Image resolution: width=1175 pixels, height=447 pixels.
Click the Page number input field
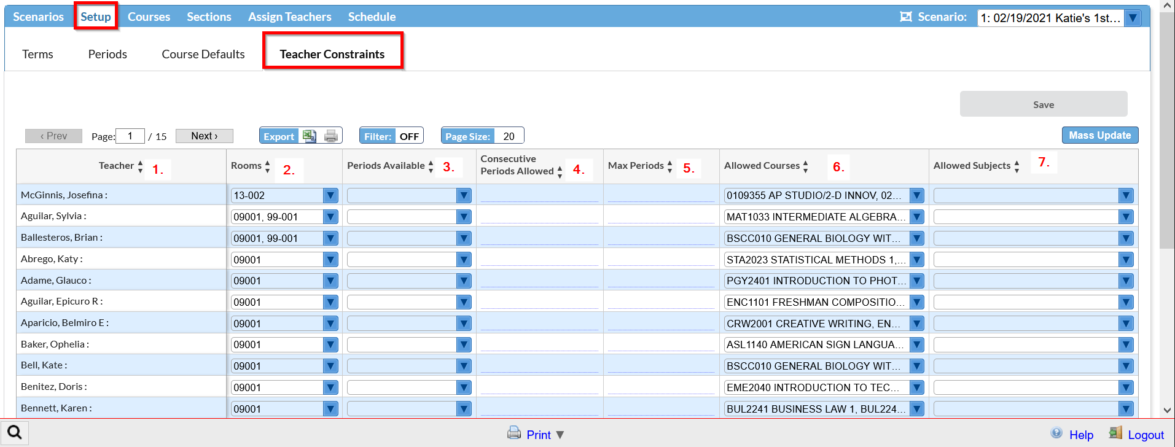(x=130, y=136)
